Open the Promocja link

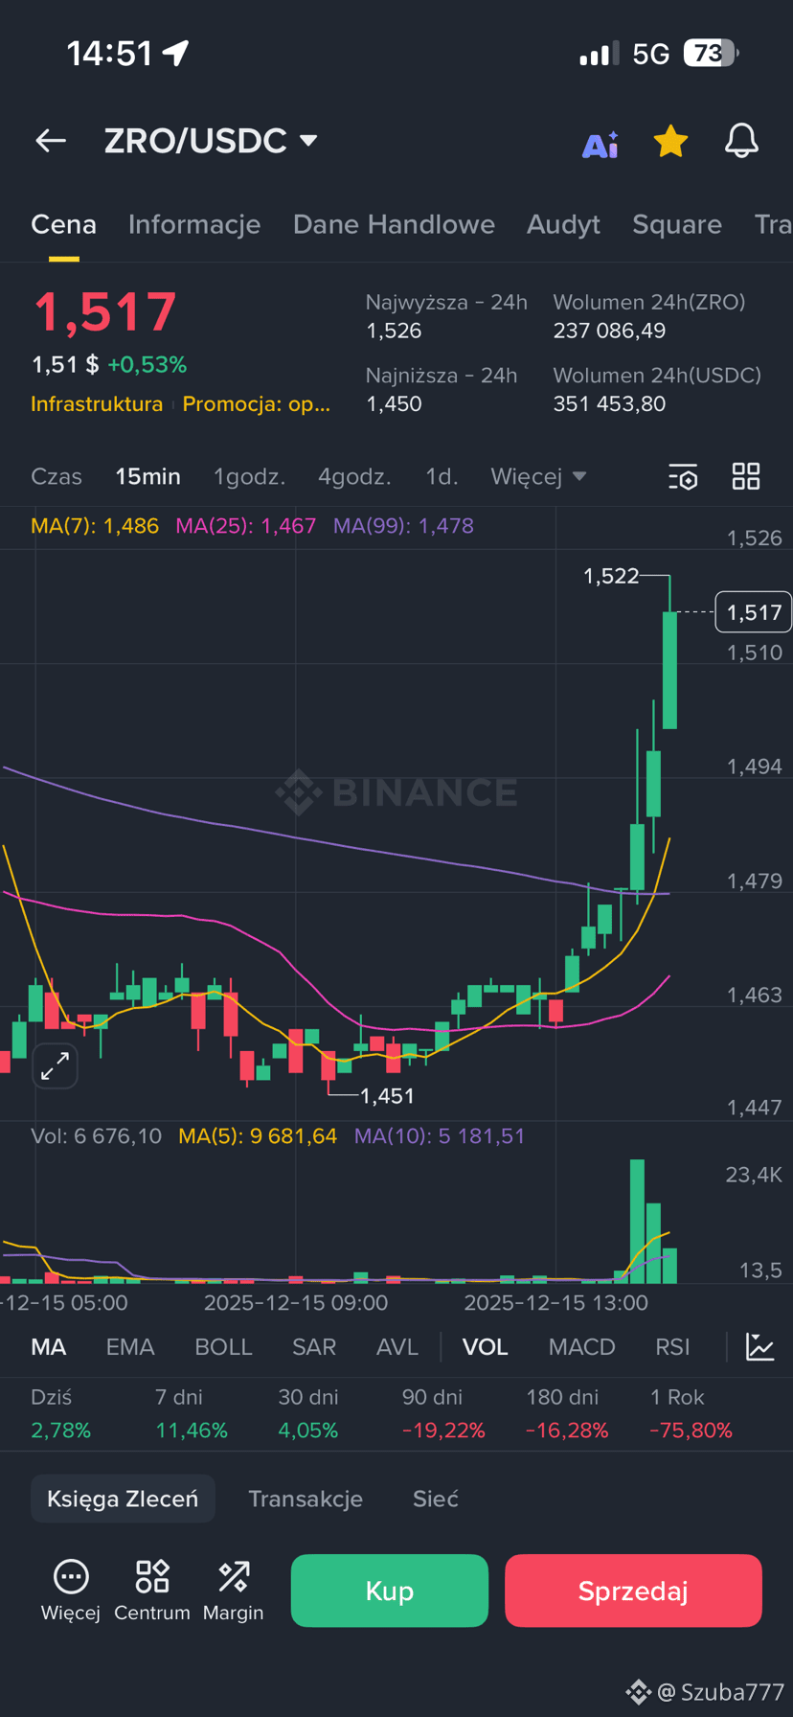pyautogui.click(x=257, y=403)
